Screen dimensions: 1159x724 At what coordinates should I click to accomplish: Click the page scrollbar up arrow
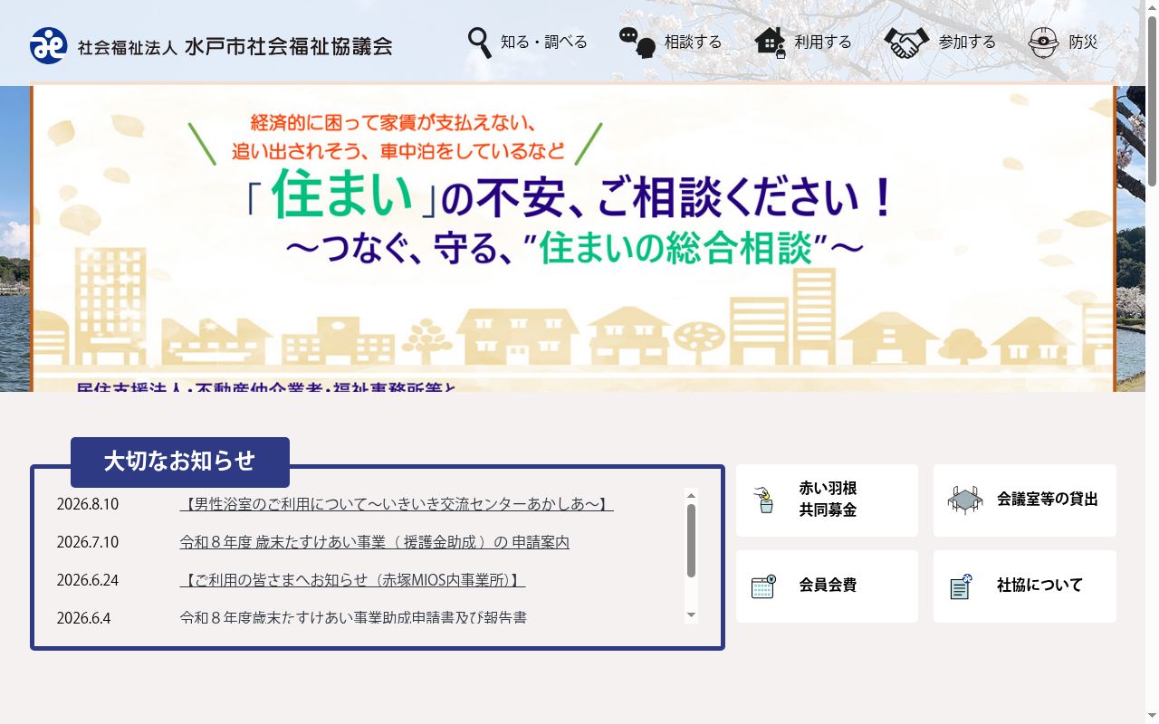coord(1152,7)
